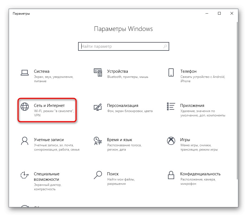Click the magnifier inside the search bar

point(165,46)
